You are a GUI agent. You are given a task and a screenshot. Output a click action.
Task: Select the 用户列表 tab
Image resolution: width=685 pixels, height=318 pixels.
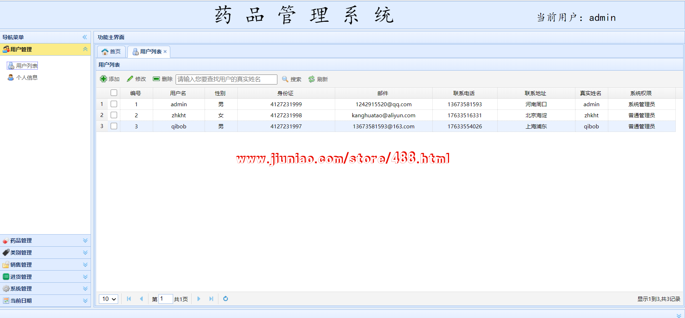(149, 52)
